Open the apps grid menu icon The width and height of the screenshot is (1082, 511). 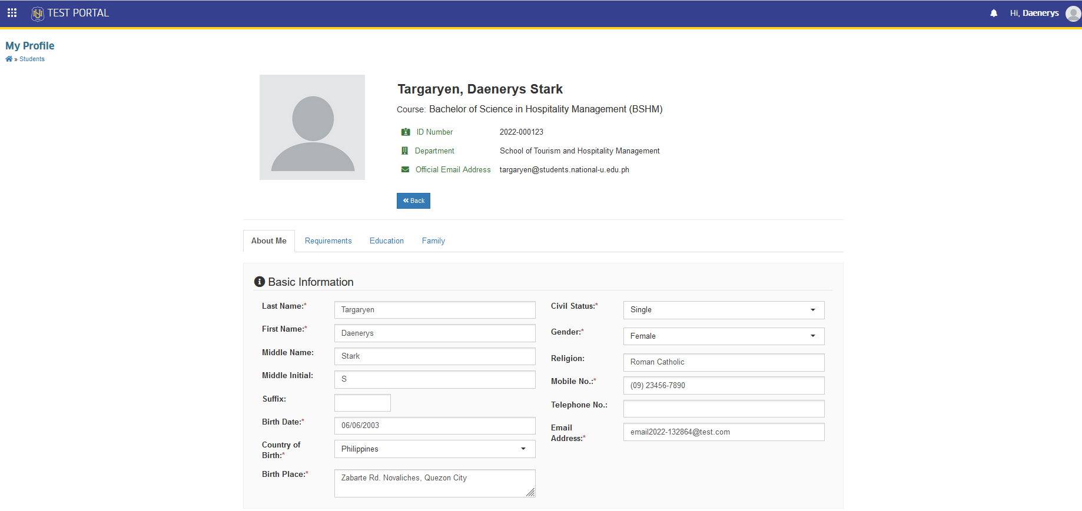point(12,13)
